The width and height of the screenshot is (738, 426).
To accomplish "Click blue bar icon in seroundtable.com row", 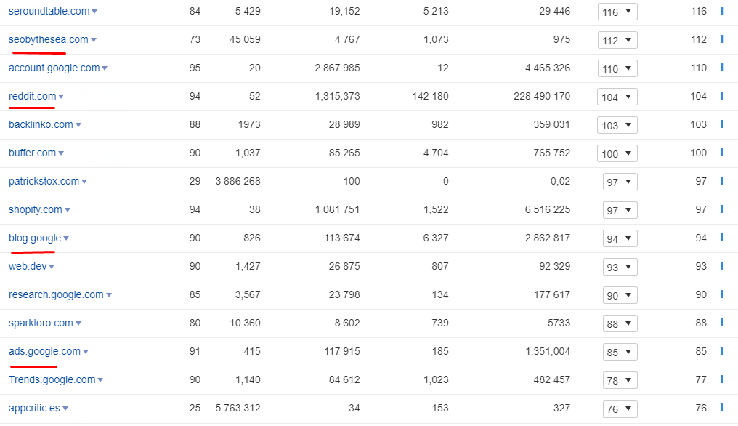I will click(x=722, y=11).
